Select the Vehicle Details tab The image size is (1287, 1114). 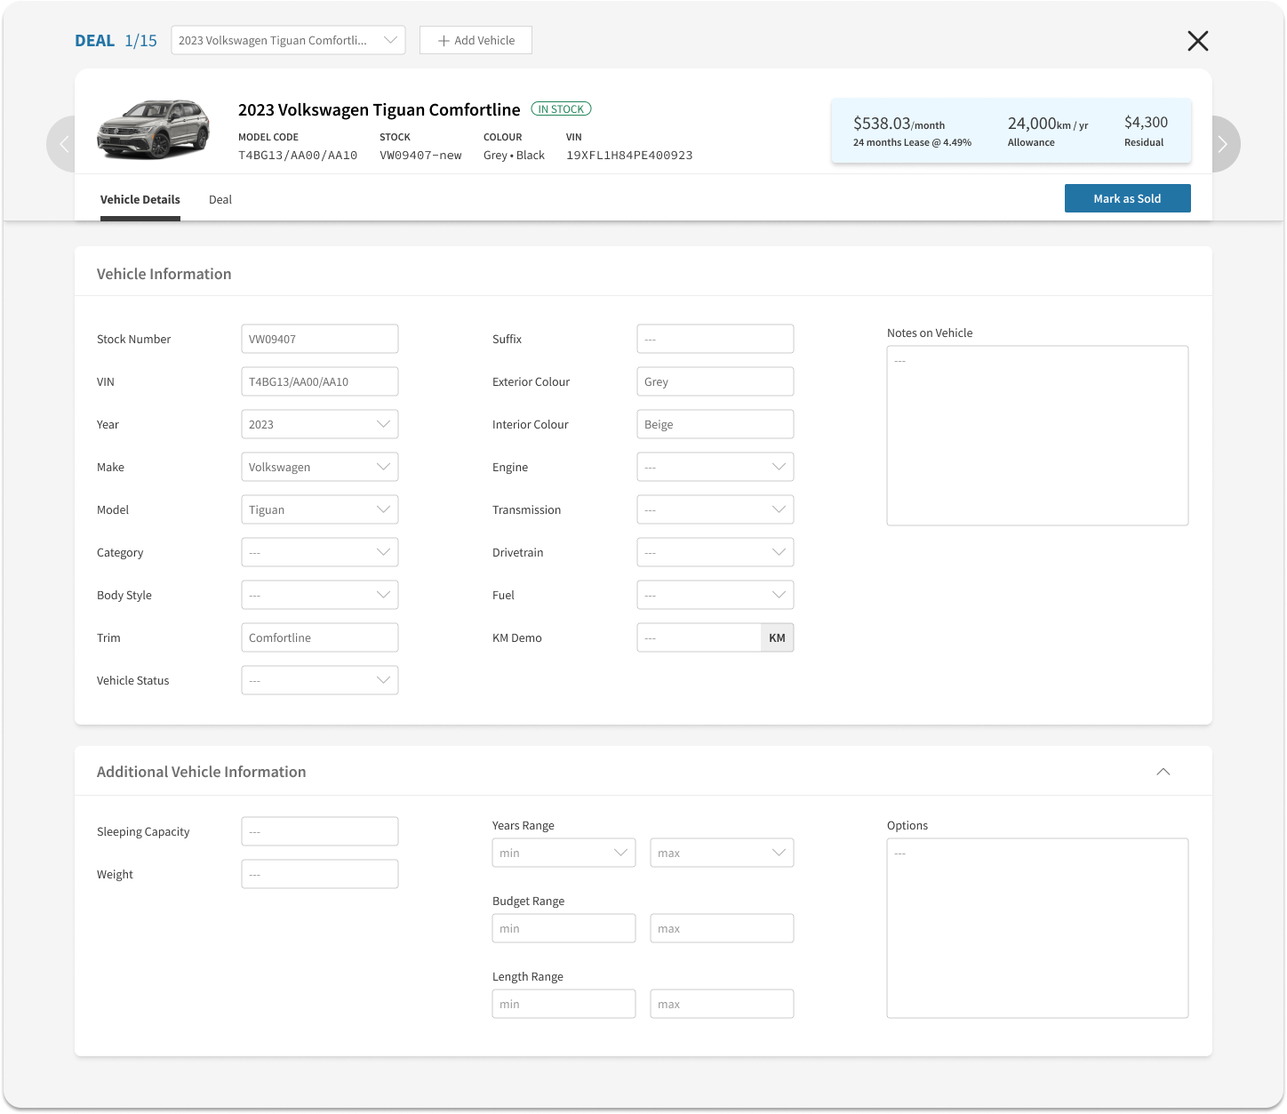[x=140, y=199]
